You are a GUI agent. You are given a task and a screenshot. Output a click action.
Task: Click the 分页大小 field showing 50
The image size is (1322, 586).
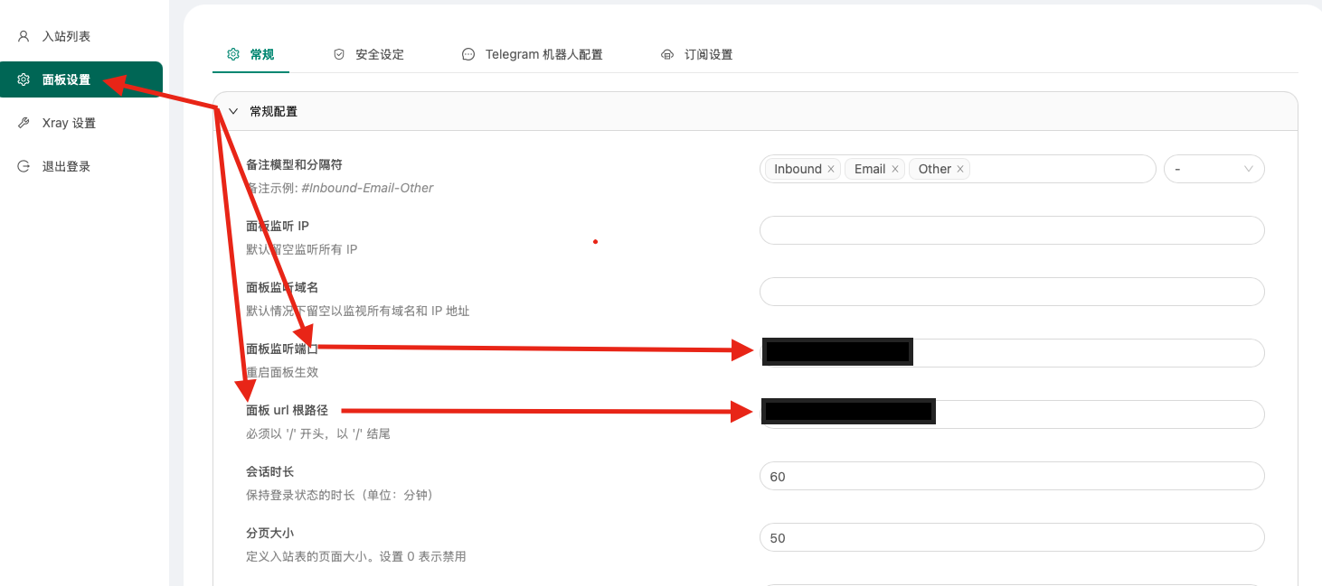click(1011, 537)
